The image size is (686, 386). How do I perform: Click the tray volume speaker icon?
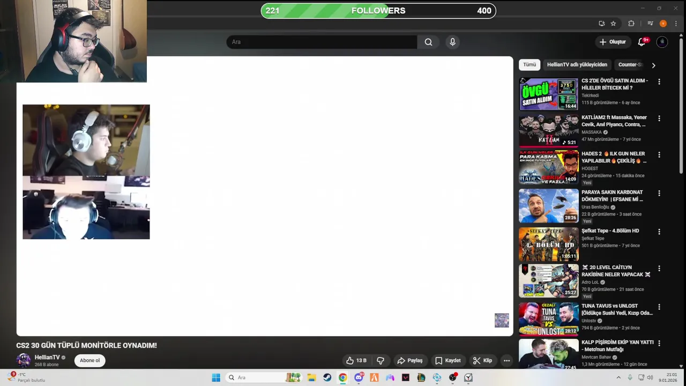(650, 377)
